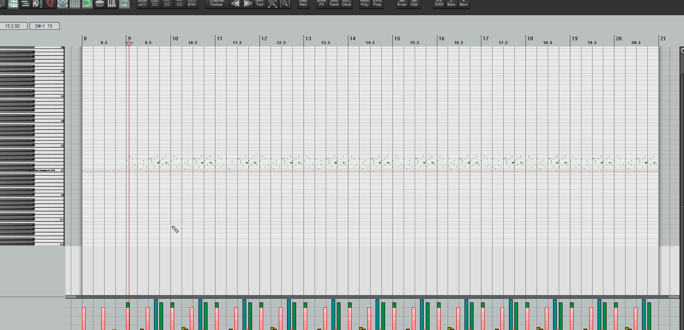The height and width of the screenshot is (330, 684).
Task: Click the note readout D#-1 15
Action: [44, 26]
